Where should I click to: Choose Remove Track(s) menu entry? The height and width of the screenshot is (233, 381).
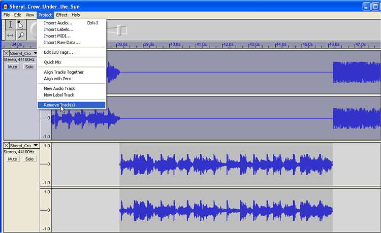point(72,105)
